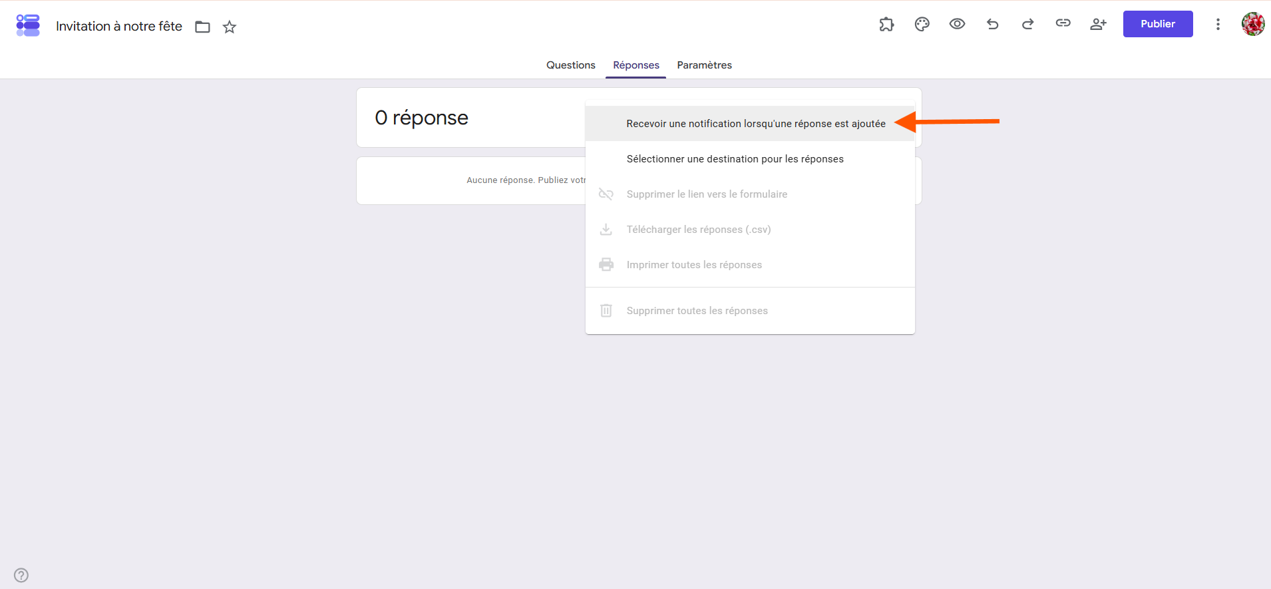Copy respondent link using the link icon
The height and width of the screenshot is (589, 1271).
click(1063, 23)
